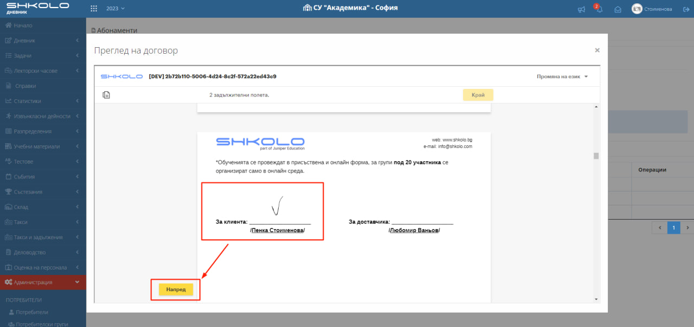Open the apps grid icon
Image resolution: width=694 pixels, height=327 pixels.
(94, 9)
